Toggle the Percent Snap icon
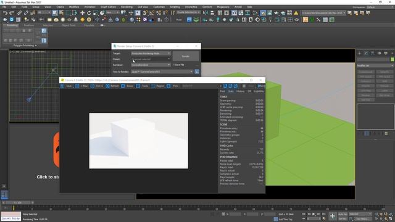Screen dimensions: 395x222 click(159, 13)
